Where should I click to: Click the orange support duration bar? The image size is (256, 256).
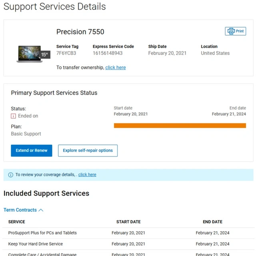pyautogui.click(x=180, y=126)
